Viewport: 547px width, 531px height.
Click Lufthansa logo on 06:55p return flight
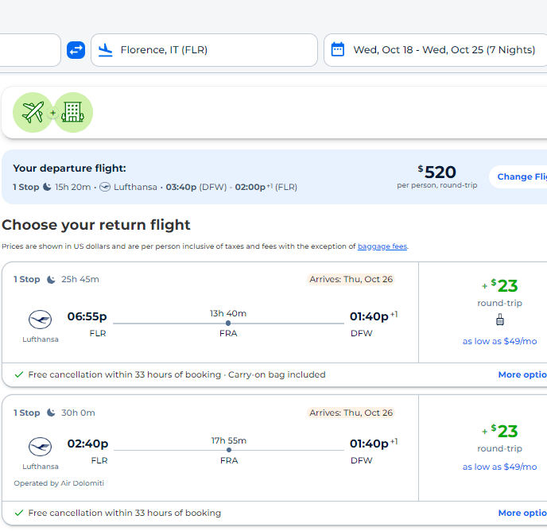[40, 320]
